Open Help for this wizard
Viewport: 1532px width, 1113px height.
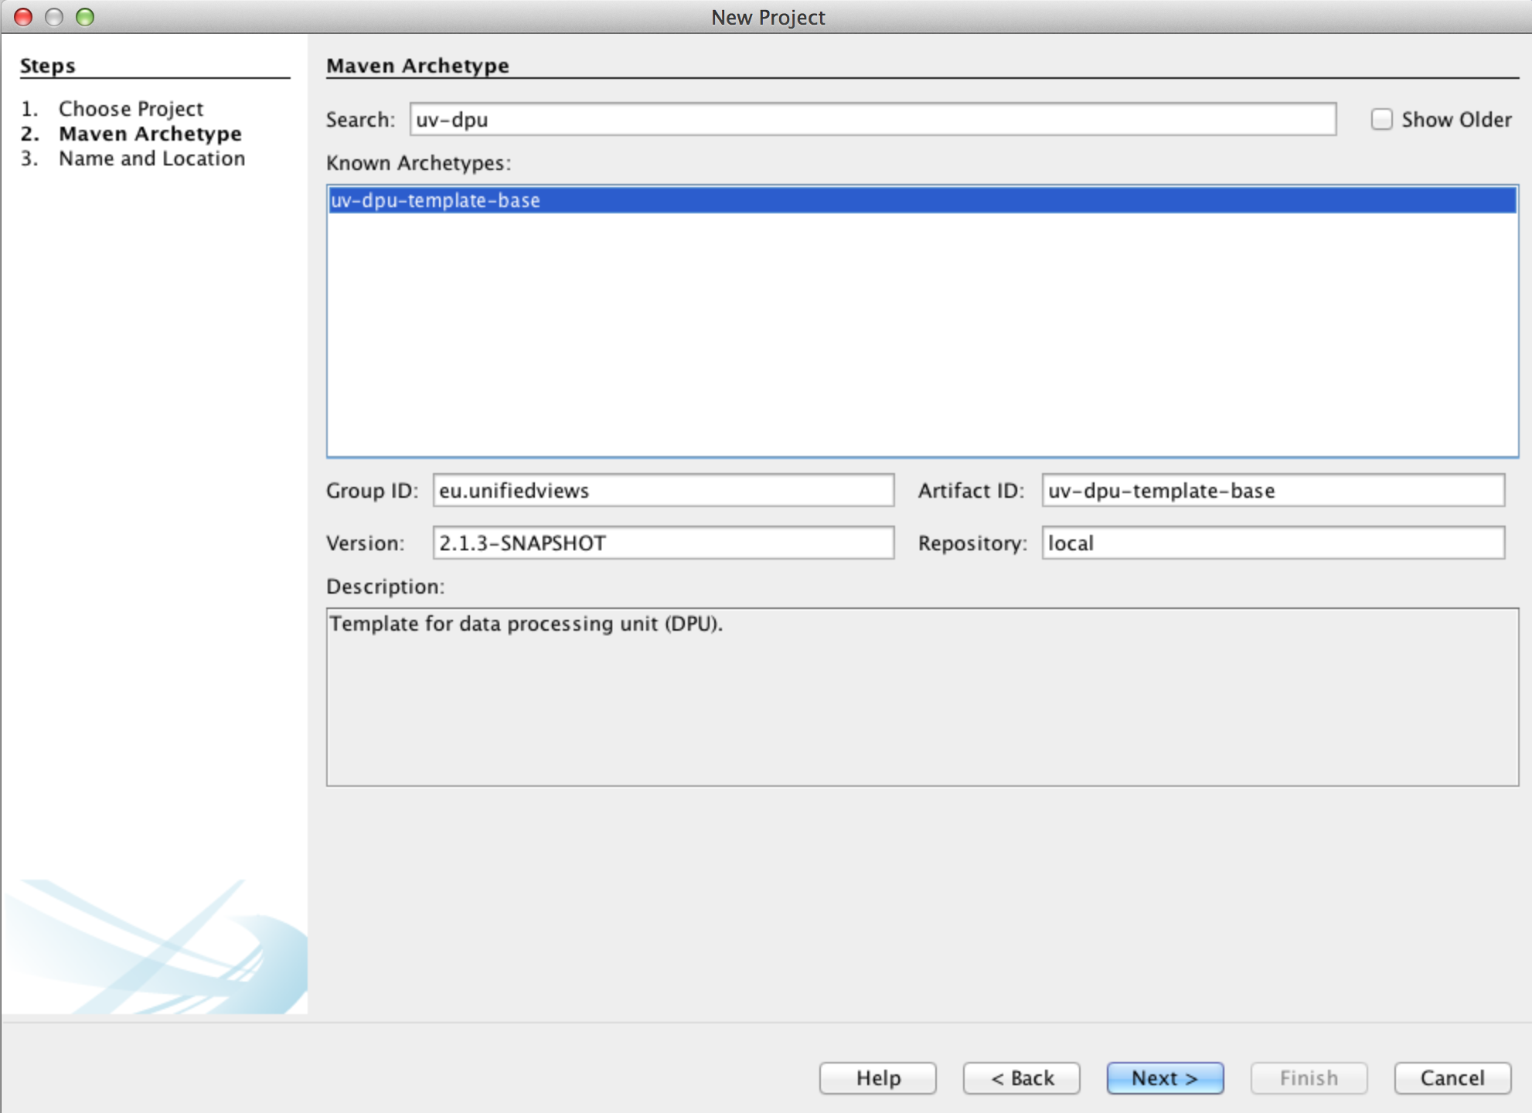click(x=877, y=1078)
